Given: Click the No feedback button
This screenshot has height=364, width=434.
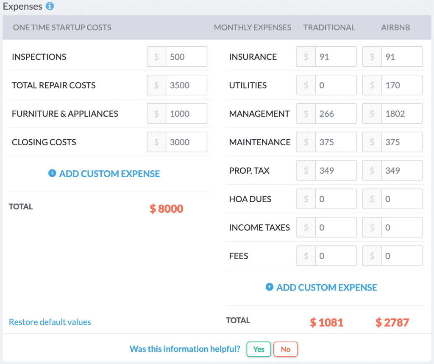Looking at the screenshot, I should pos(285,349).
